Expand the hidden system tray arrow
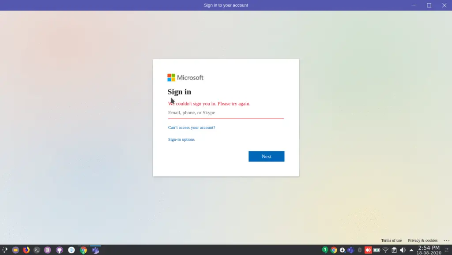The image size is (452, 255). [411, 250]
